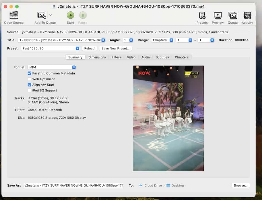Open the Preview window icon
262x200 pixels.
[x=218, y=15]
